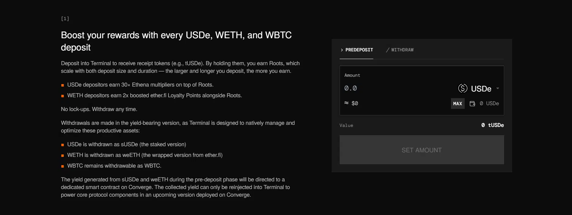Click the orange bullet beside WETH depositors
572x215 pixels.
coord(63,96)
